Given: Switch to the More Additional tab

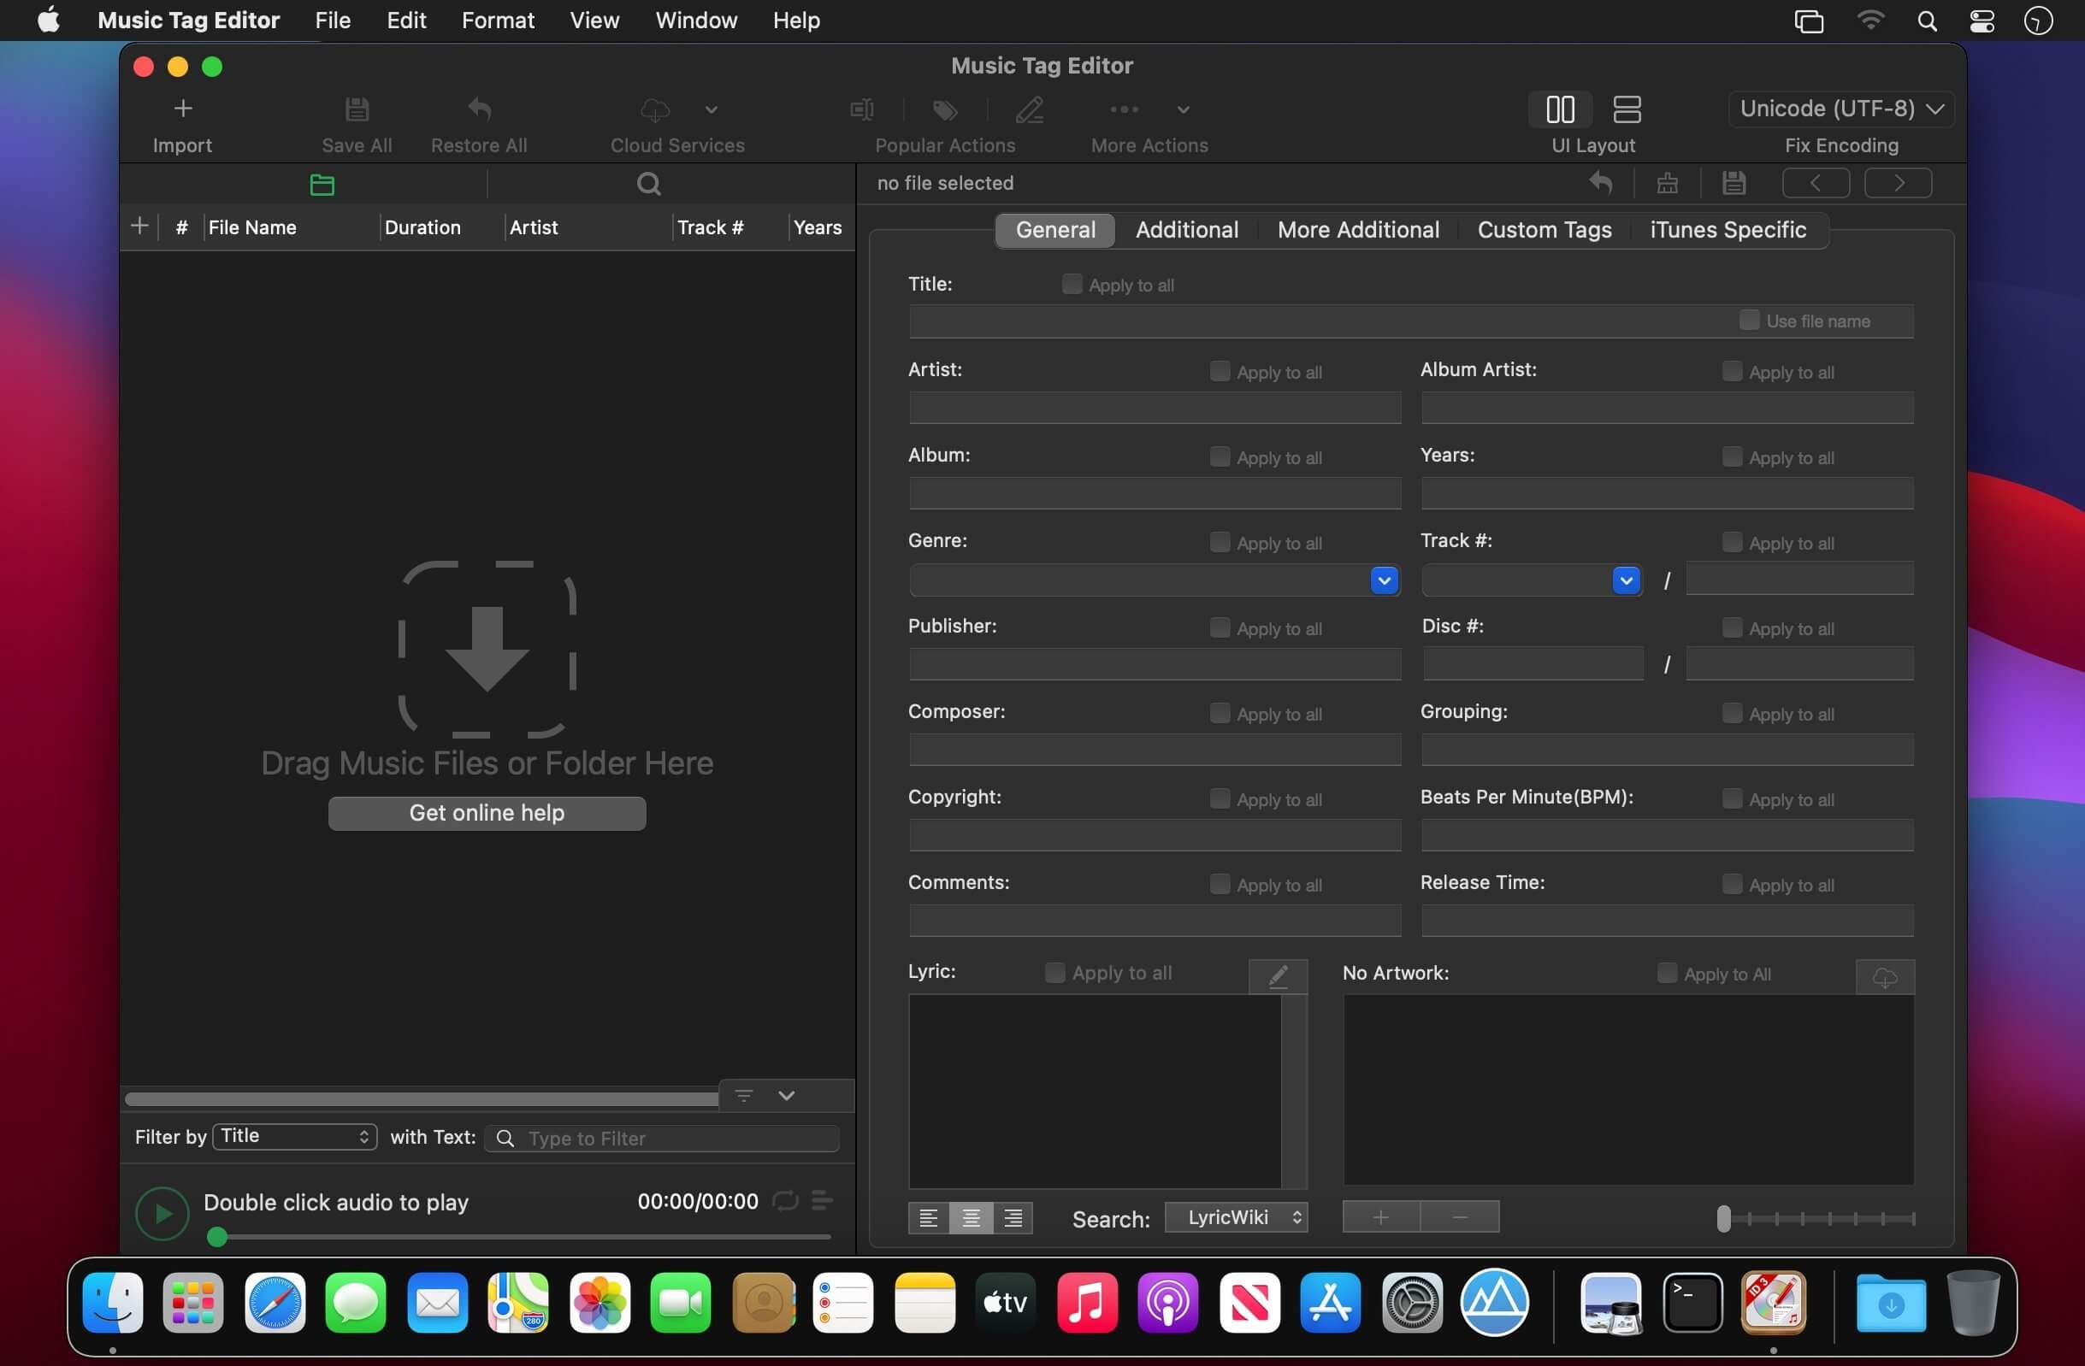Looking at the screenshot, I should coord(1358,229).
